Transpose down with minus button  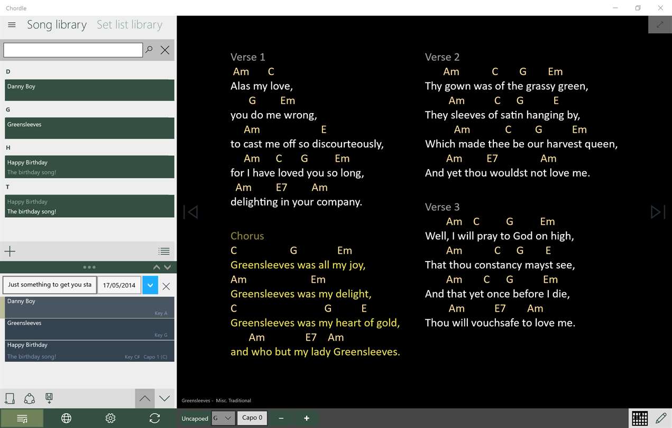tap(281, 418)
